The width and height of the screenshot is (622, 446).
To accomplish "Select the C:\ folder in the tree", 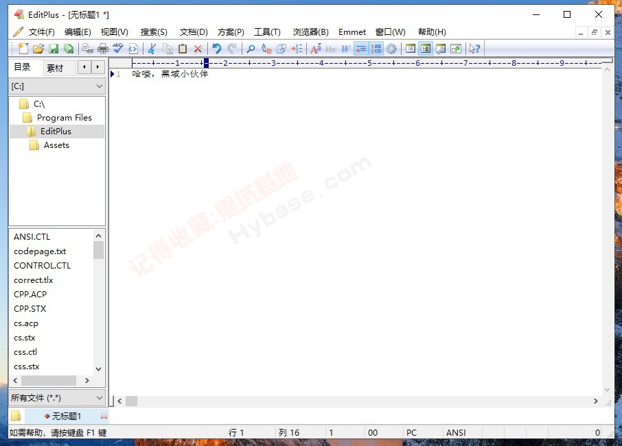I will click(39, 104).
